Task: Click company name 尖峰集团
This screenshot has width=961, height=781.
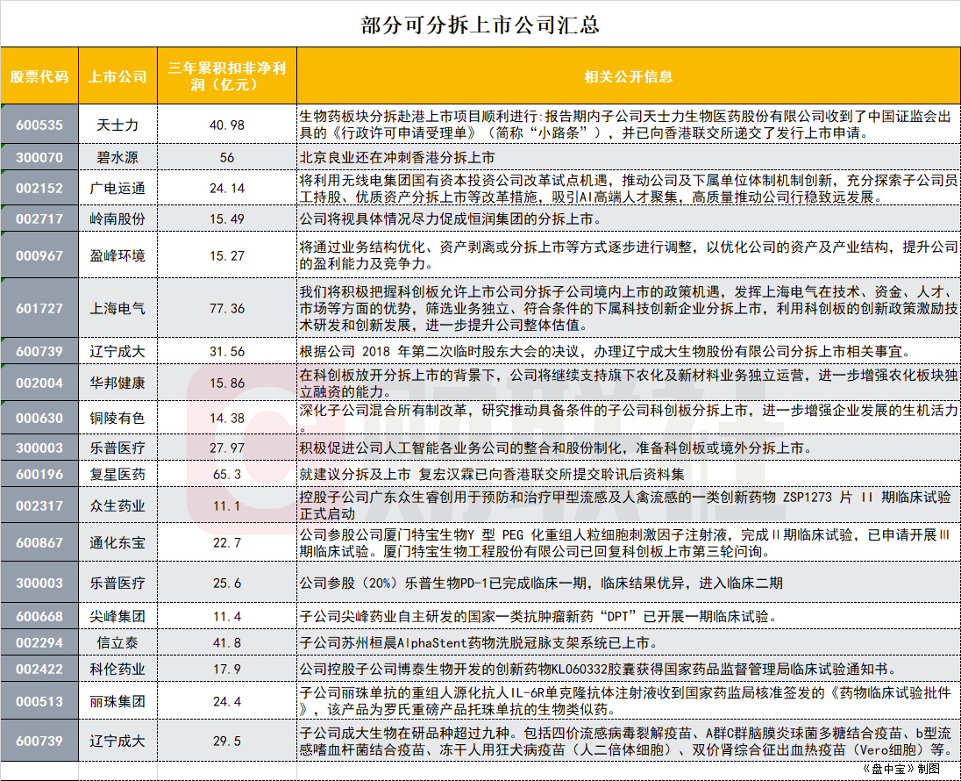Action: point(117,616)
